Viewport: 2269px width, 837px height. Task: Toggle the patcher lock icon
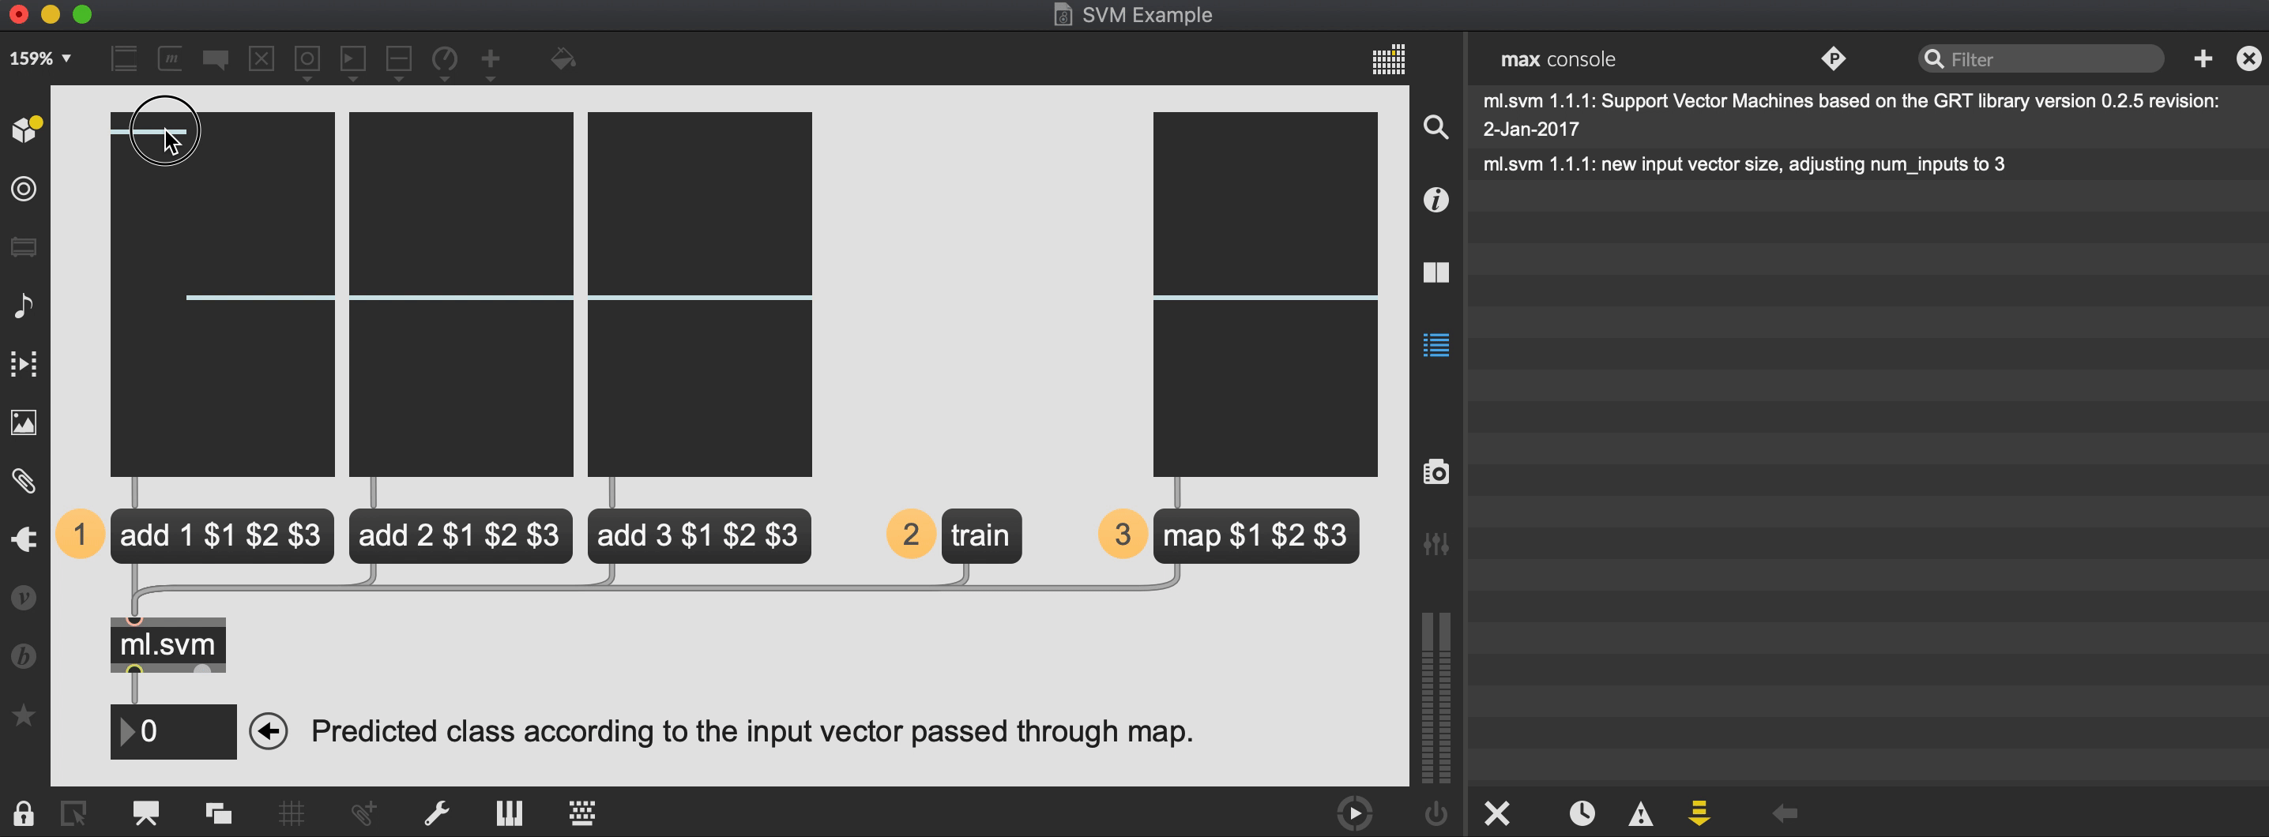click(x=24, y=813)
